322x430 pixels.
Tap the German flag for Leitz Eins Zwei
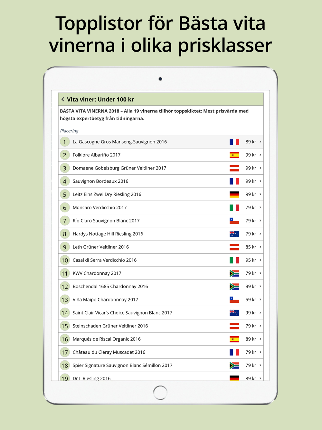(x=234, y=194)
